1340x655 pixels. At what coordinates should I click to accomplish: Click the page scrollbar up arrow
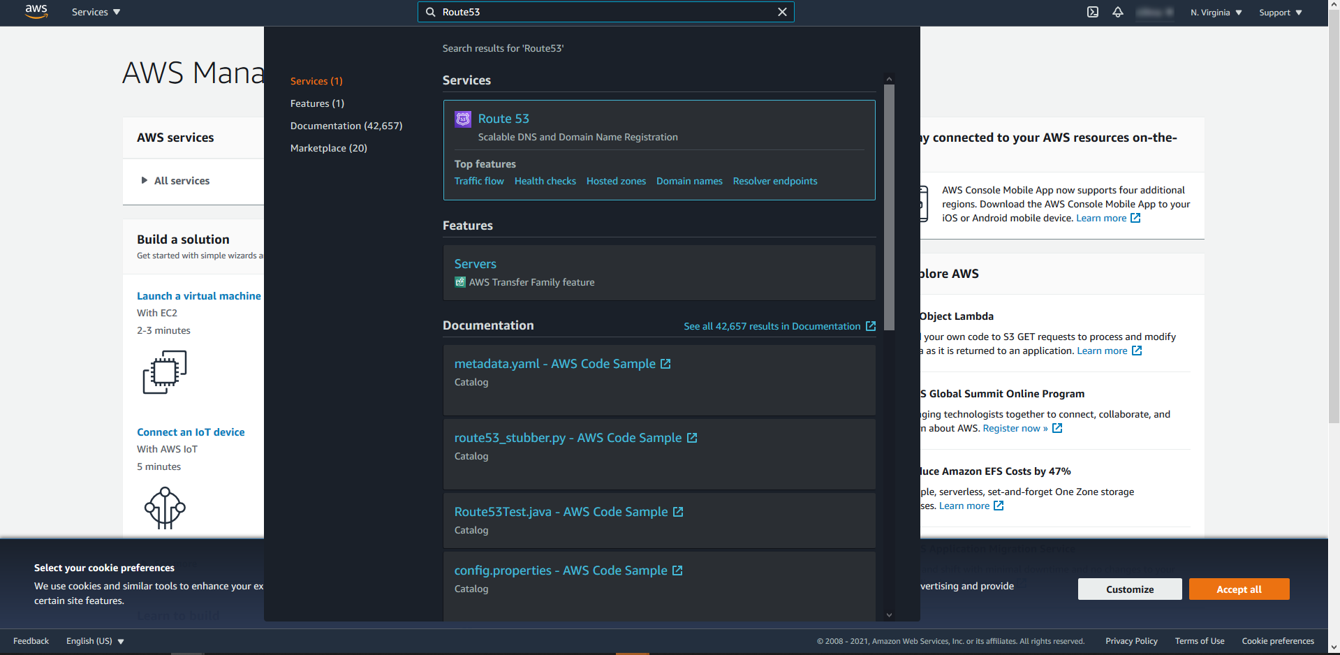tap(1334, 5)
